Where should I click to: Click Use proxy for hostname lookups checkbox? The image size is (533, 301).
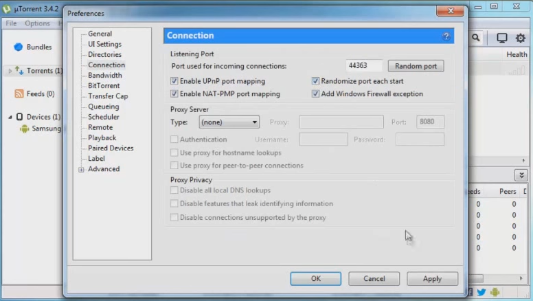174,153
